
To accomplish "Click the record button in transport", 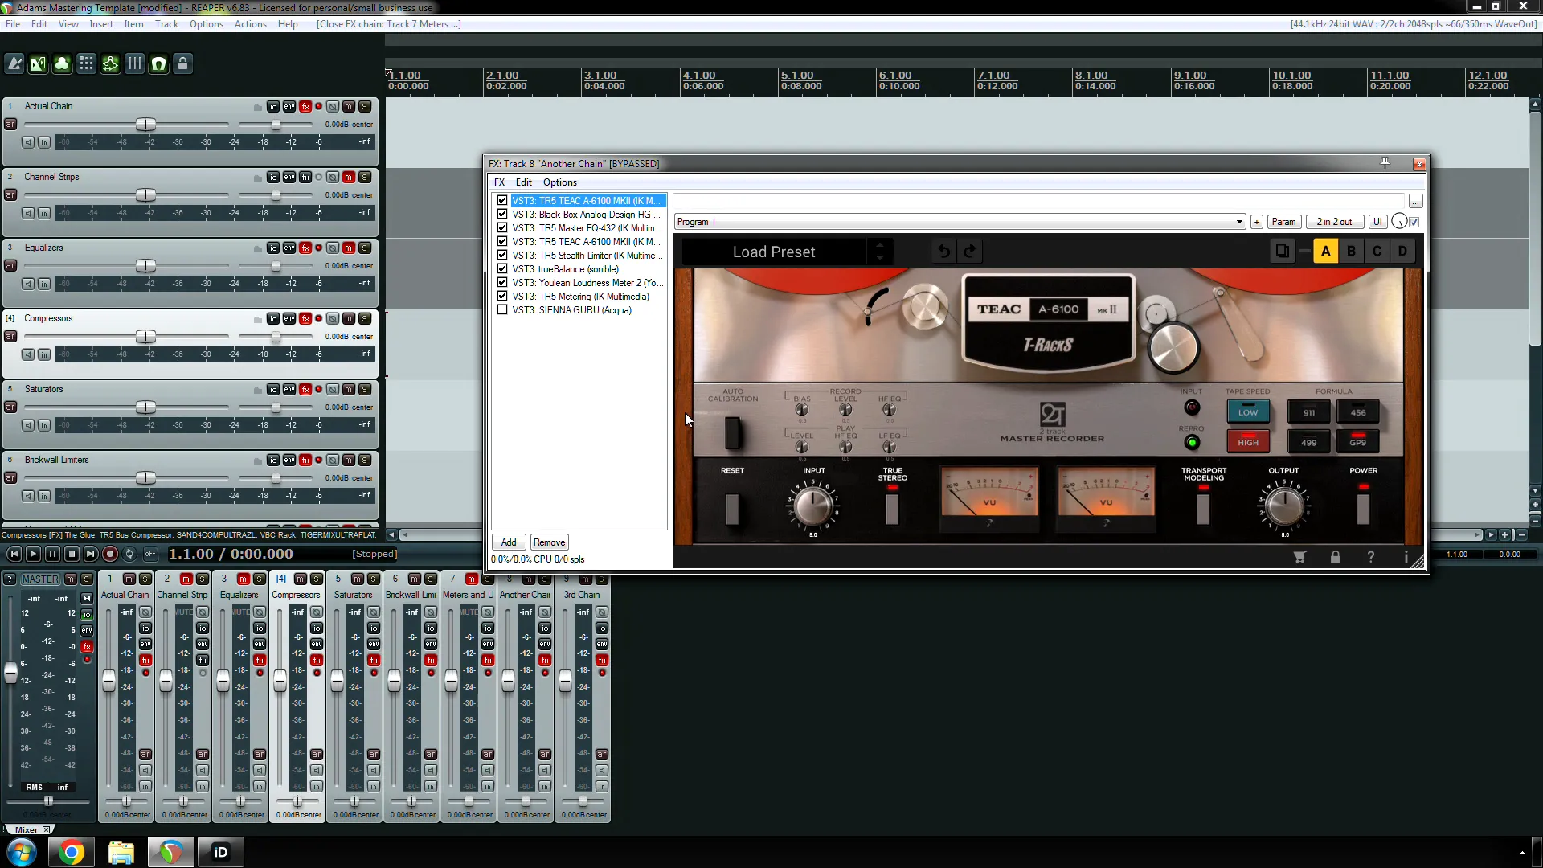I will [110, 554].
